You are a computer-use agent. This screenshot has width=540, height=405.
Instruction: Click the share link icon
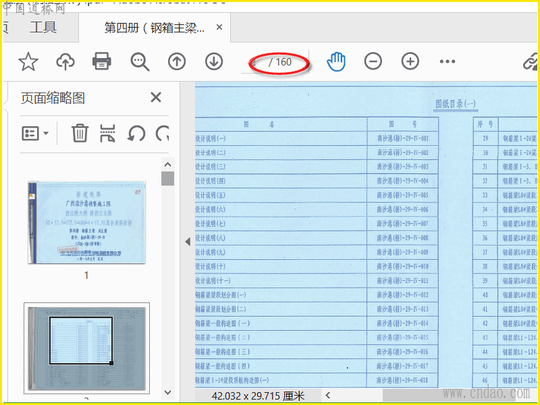[x=531, y=62]
